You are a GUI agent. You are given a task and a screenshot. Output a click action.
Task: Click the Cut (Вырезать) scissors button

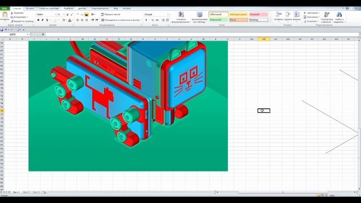tap(17, 13)
